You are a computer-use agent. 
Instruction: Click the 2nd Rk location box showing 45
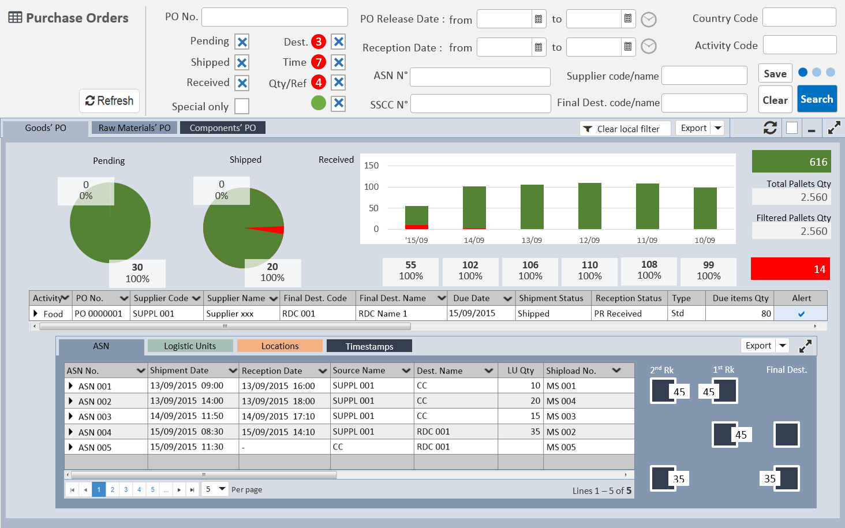coord(663,391)
